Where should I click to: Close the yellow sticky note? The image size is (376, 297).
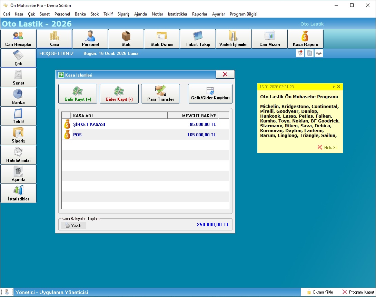[x=339, y=87]
